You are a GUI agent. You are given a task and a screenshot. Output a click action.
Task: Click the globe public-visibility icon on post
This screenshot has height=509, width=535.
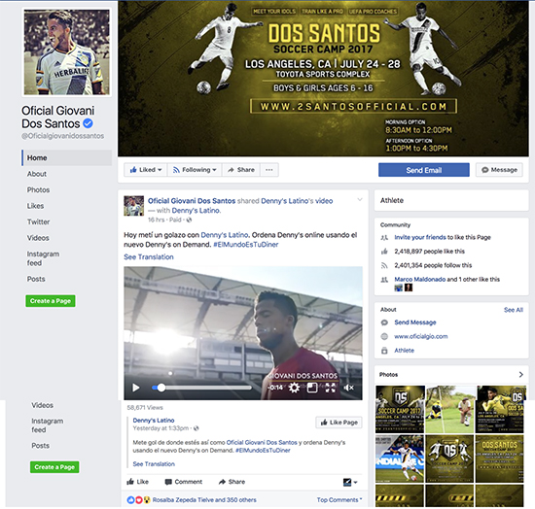(189, 220)
